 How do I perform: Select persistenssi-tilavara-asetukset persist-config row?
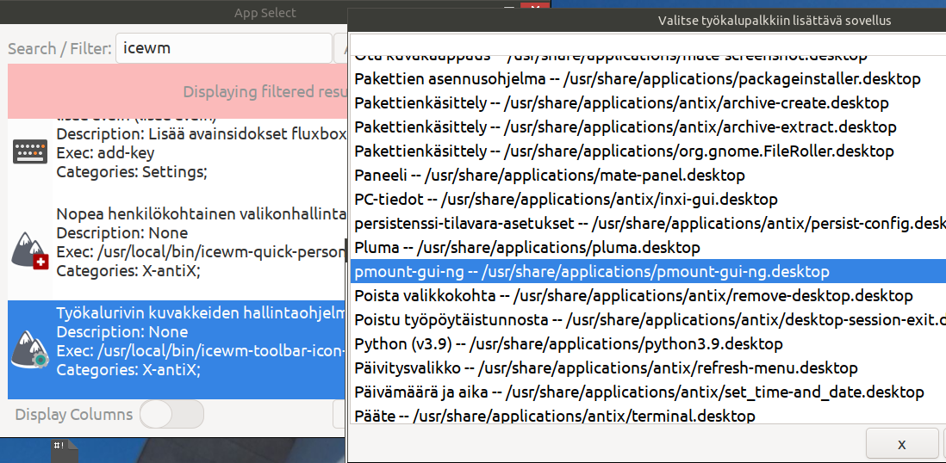tap(648, 224)
